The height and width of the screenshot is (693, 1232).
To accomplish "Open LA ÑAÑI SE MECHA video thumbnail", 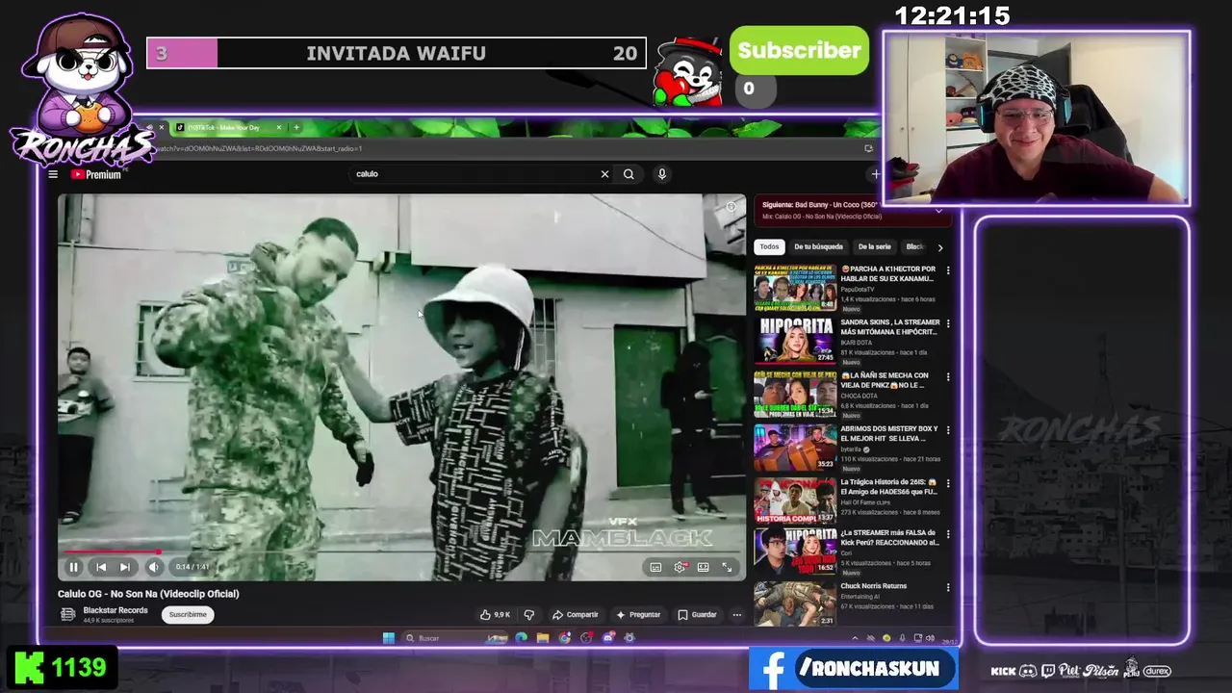I will 795,393.
